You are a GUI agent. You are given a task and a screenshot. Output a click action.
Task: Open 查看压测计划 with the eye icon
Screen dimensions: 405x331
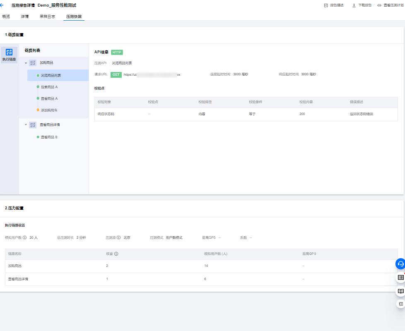pyautogui.click(x=390, y=5)
